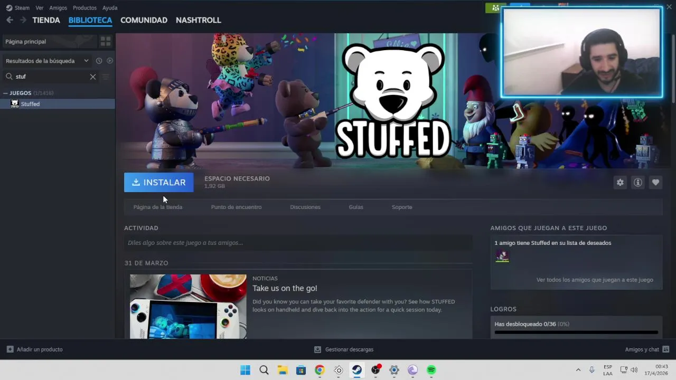Screen dimensions: 676x380
Task: Click the green controller icon at top
Action: click(x=495, y=8)
